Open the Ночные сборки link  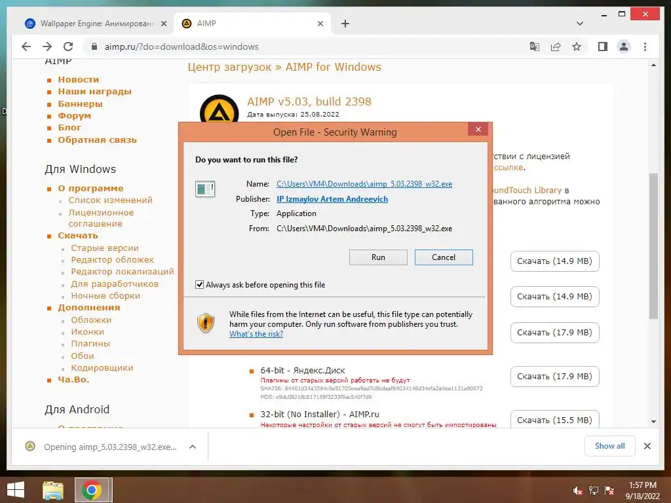[105, 295]
